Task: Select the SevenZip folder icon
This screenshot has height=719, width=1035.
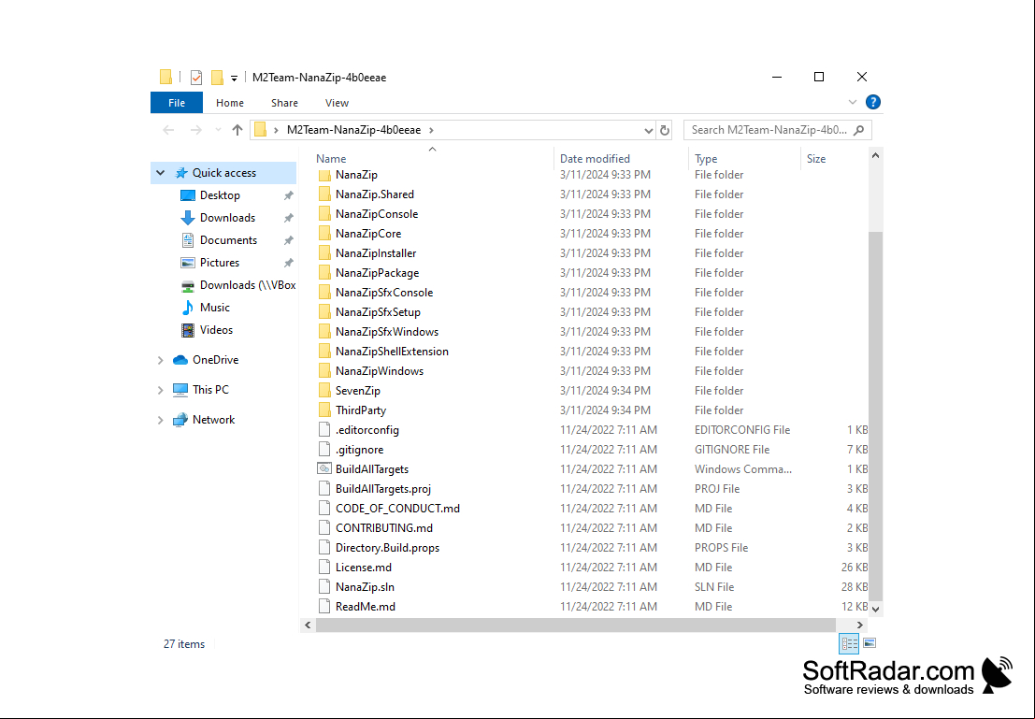Action: point(324,391)
